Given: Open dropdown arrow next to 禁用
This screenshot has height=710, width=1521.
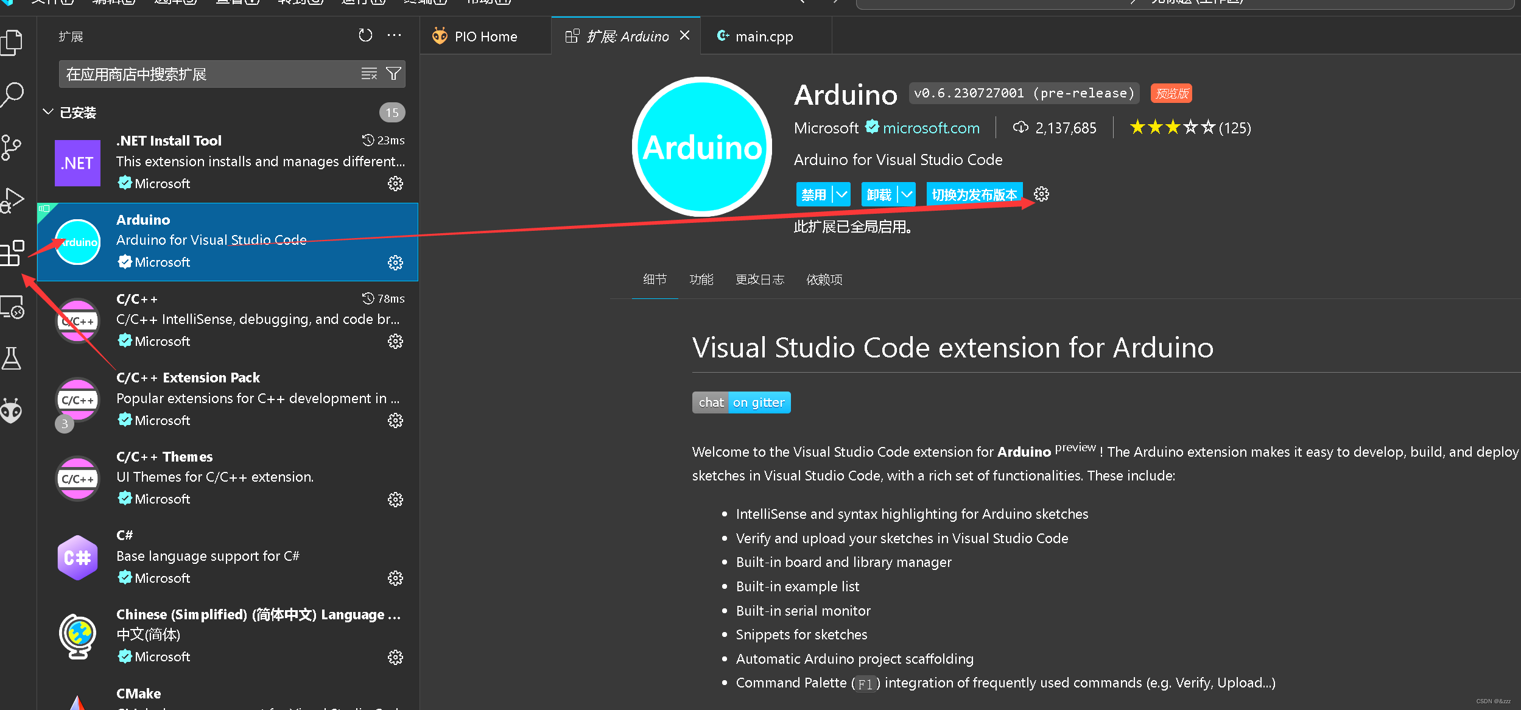Looking at the screenshot, I should click(x=842, y=194).
